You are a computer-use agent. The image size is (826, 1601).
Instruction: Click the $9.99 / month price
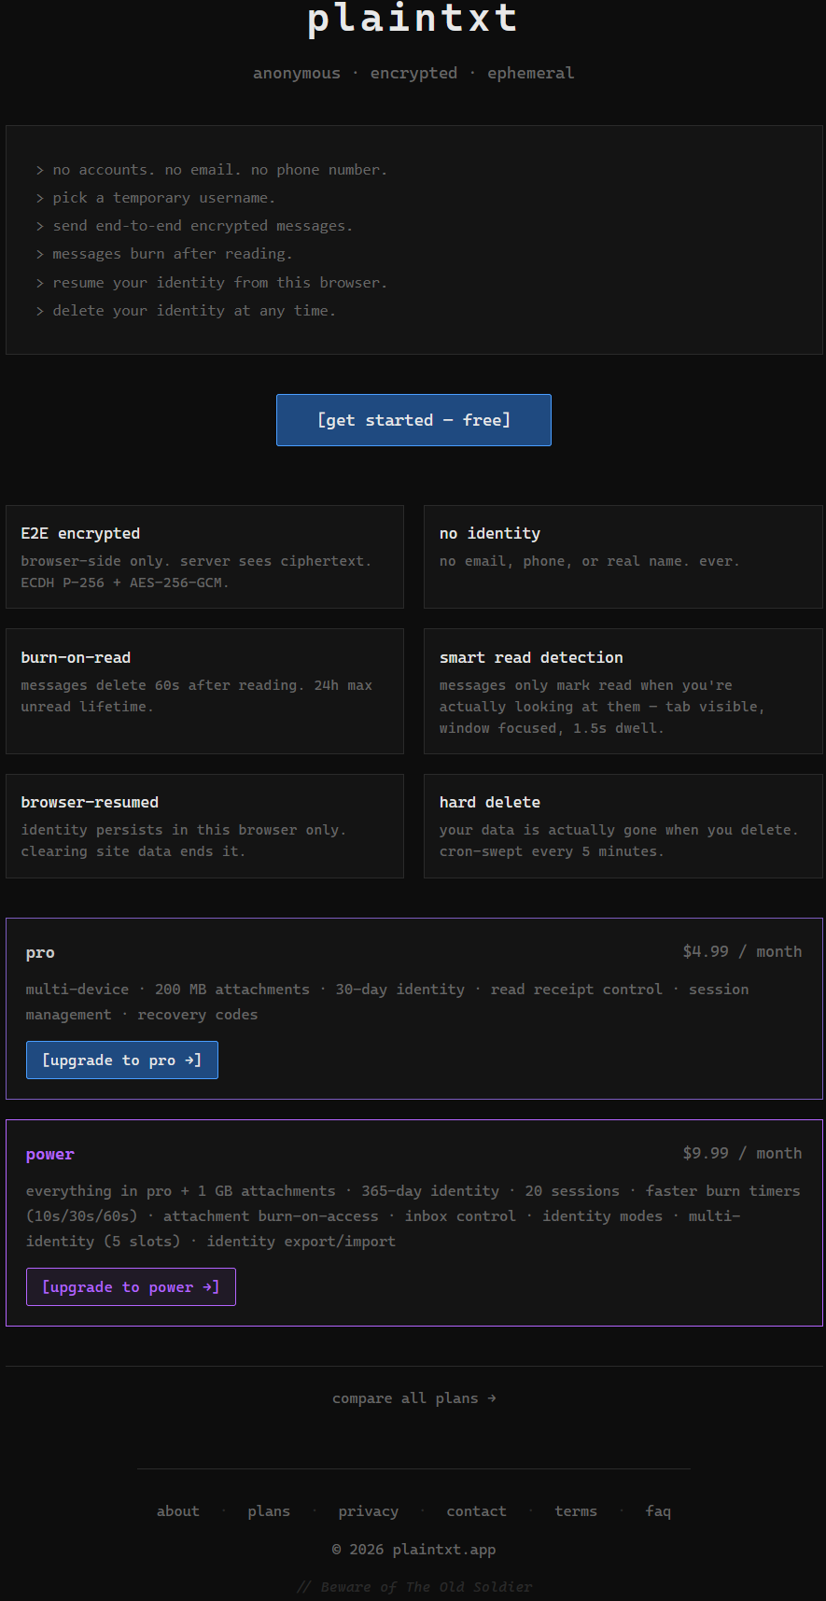[x=742, y=1153]
